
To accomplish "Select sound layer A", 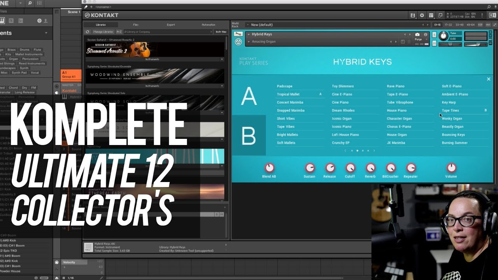I will point(249,96).
